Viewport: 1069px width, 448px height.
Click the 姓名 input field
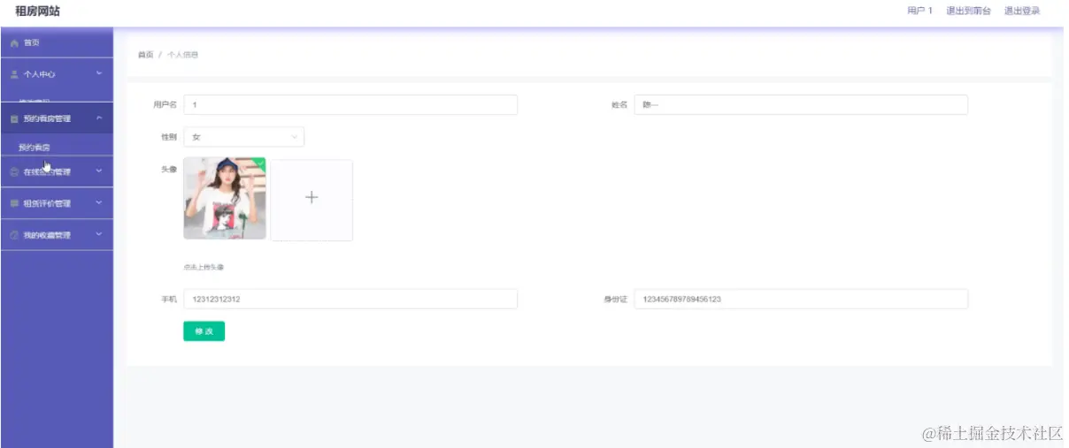801,105
